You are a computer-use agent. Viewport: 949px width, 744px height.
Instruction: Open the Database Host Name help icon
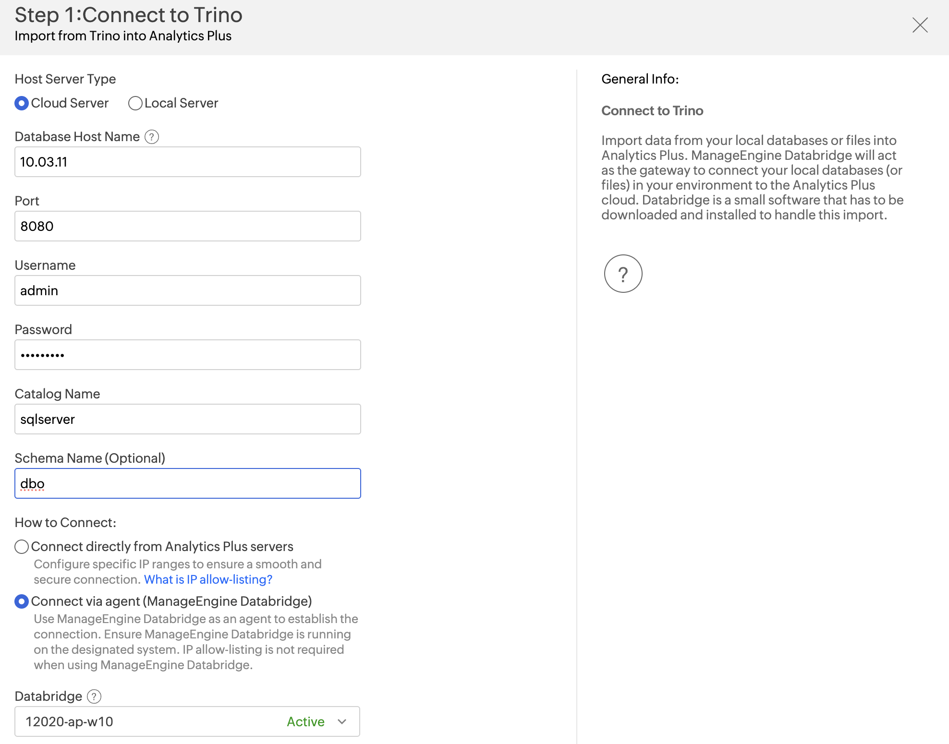152,137
